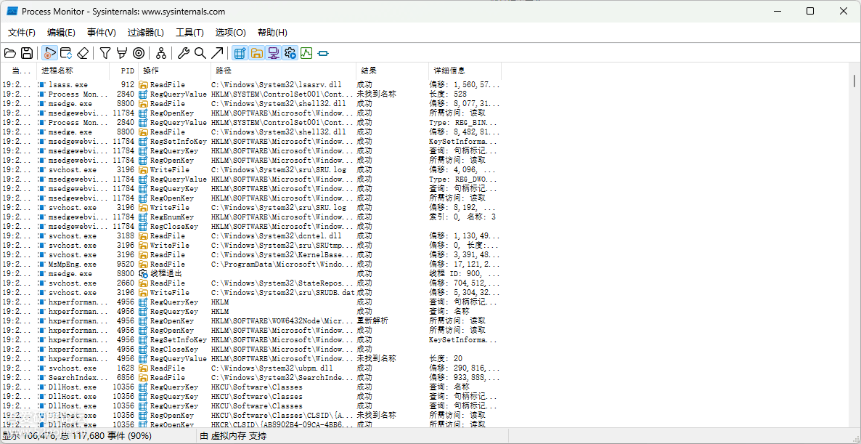Click path C:\Windows\System32\ubpm.dll

[272, 368]
